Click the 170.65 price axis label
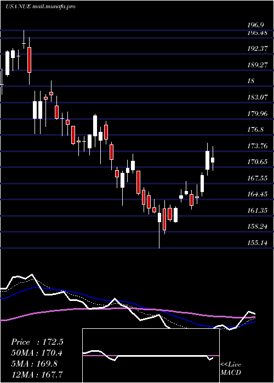Screen dimensions: 274x383 257,162
